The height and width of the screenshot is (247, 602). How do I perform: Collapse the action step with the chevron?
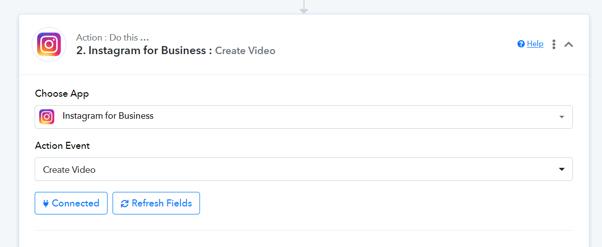click(569, 44)
